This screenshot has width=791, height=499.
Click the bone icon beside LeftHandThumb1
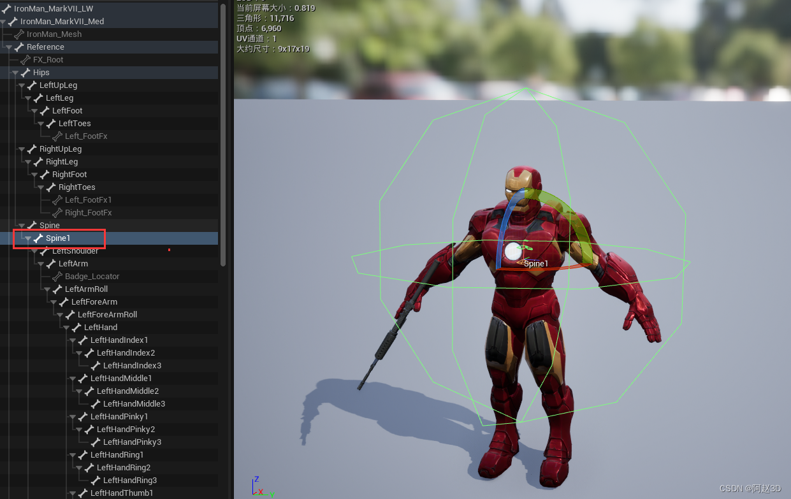[83, 493]
